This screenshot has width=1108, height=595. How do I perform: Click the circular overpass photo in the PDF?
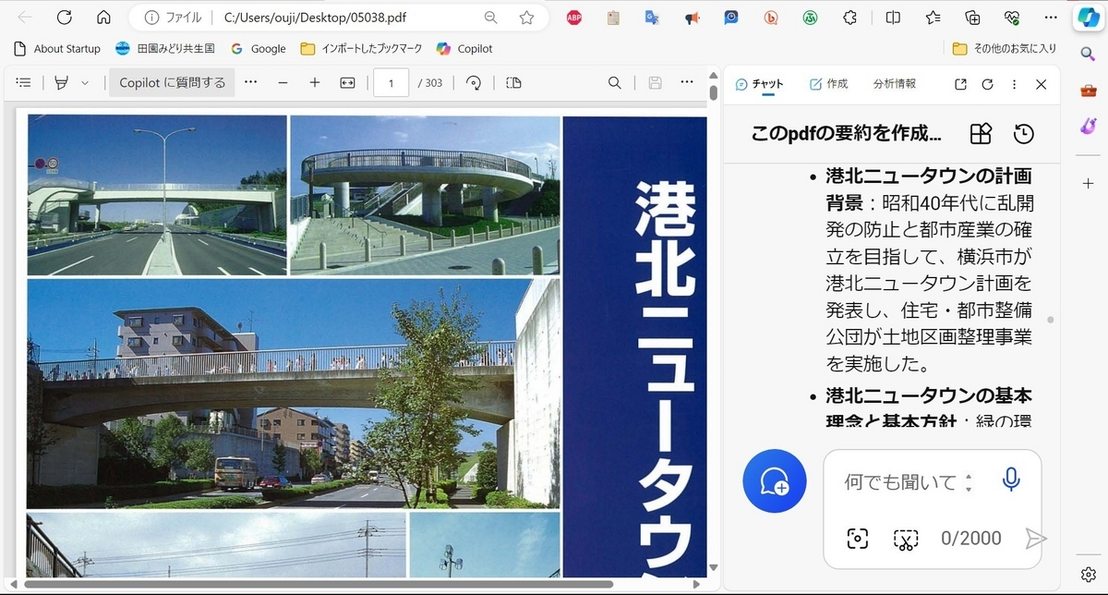click(x=425, y=195)
